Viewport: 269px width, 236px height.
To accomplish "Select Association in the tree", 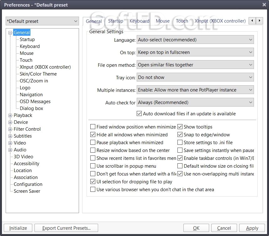I will pyautogui.click(x=26, y=177).
